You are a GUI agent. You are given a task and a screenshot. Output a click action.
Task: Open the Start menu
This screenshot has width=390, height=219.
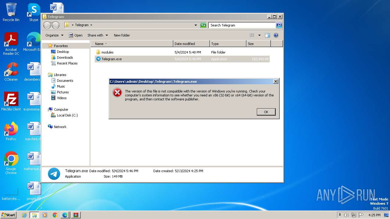click(9, 215)
